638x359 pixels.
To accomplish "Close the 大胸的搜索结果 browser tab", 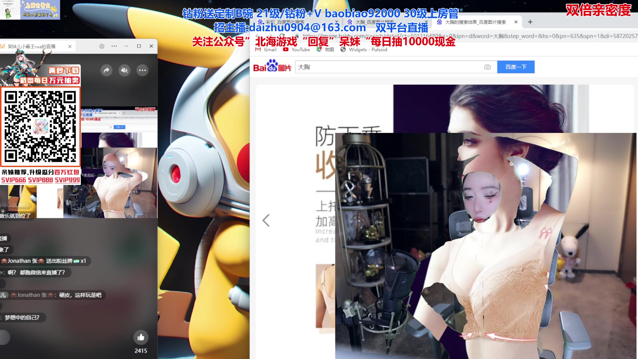I will tap(516, 22).
